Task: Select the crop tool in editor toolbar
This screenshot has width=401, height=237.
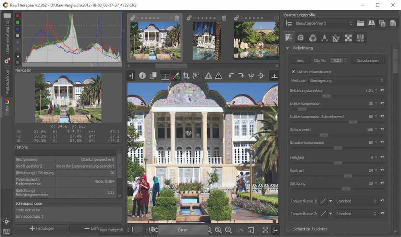Action: point(186,76)
